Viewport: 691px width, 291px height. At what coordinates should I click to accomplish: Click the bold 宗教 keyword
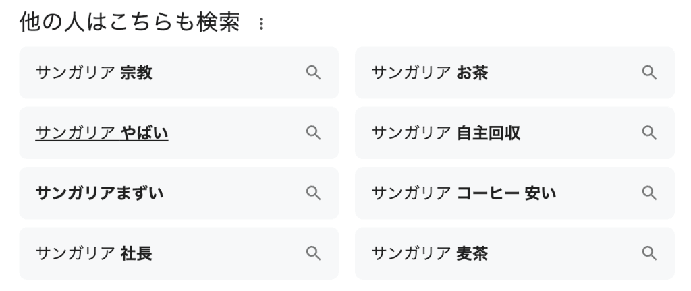tap(136, 73)
